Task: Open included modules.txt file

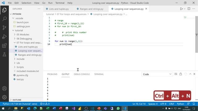Action: coord(26,71)
